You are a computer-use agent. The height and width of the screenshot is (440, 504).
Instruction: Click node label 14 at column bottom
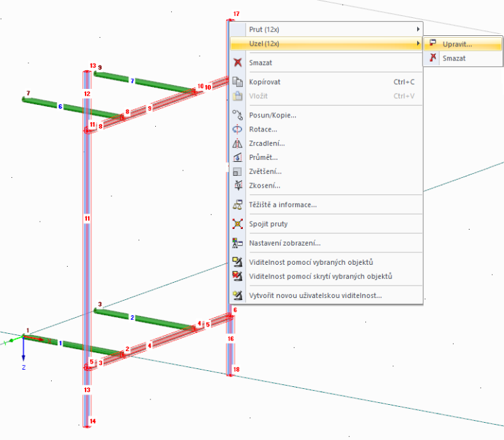coord(93,421)
